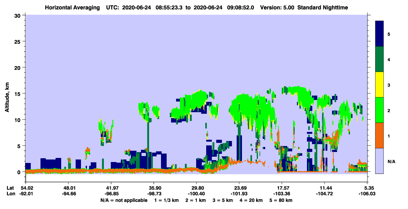Click the 15 km altitude tick label

(x=19, y=94)
